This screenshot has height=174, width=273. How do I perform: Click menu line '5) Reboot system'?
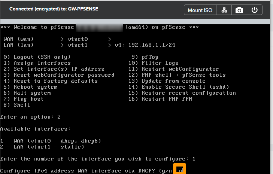(30, 87)
